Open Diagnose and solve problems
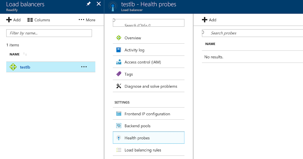The width and height of the screenshot is (303, 159). click(148, 86)
